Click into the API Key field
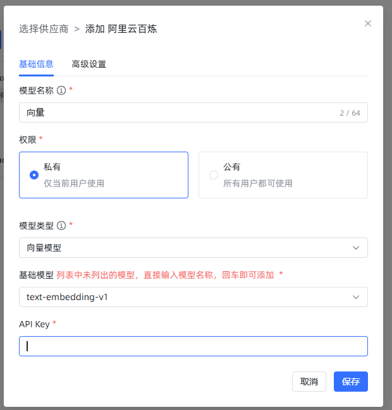This screenshot has width=392, height=410. point(193,346)
